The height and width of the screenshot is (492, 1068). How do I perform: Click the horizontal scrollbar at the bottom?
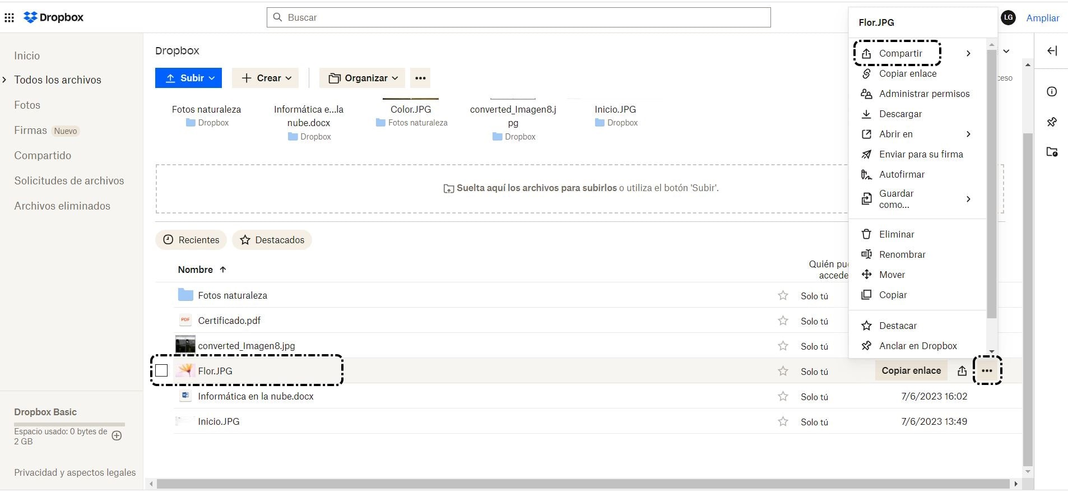pos(583,484)
